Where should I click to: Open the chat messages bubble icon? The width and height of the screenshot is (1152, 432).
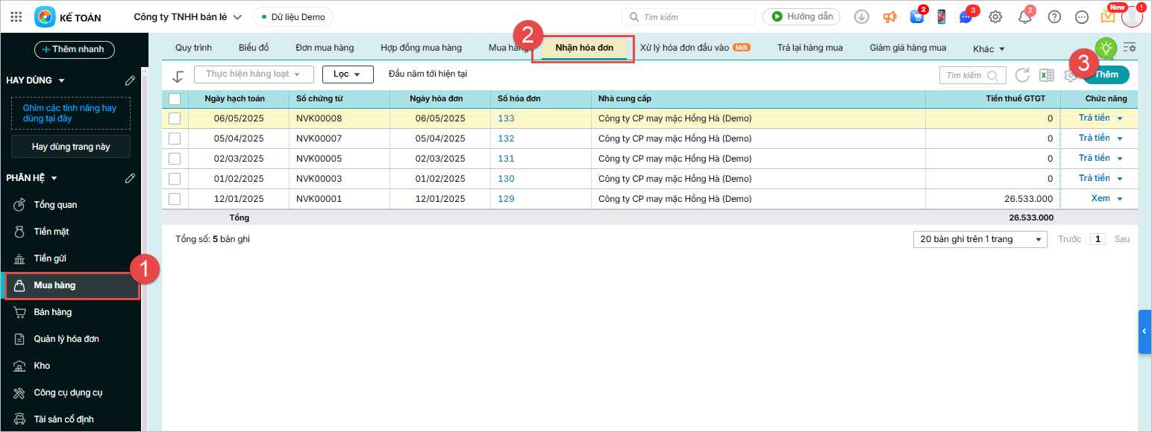[x=965, y=16]
